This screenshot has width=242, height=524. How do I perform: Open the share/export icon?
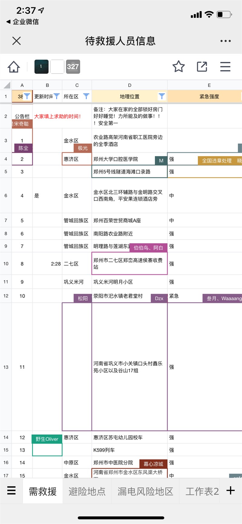click(x=202, y=67)
